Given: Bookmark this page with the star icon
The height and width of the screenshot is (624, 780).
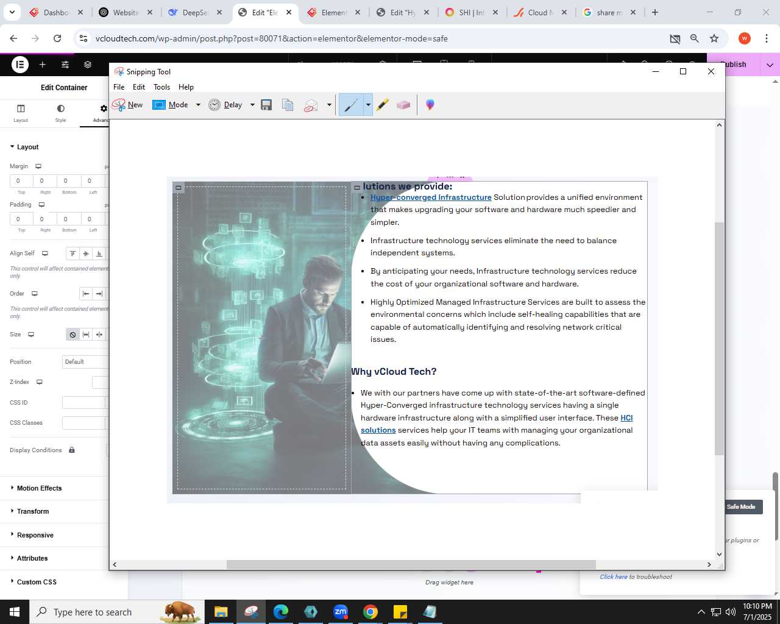Looking at the screenshot, I should point(714,38).
